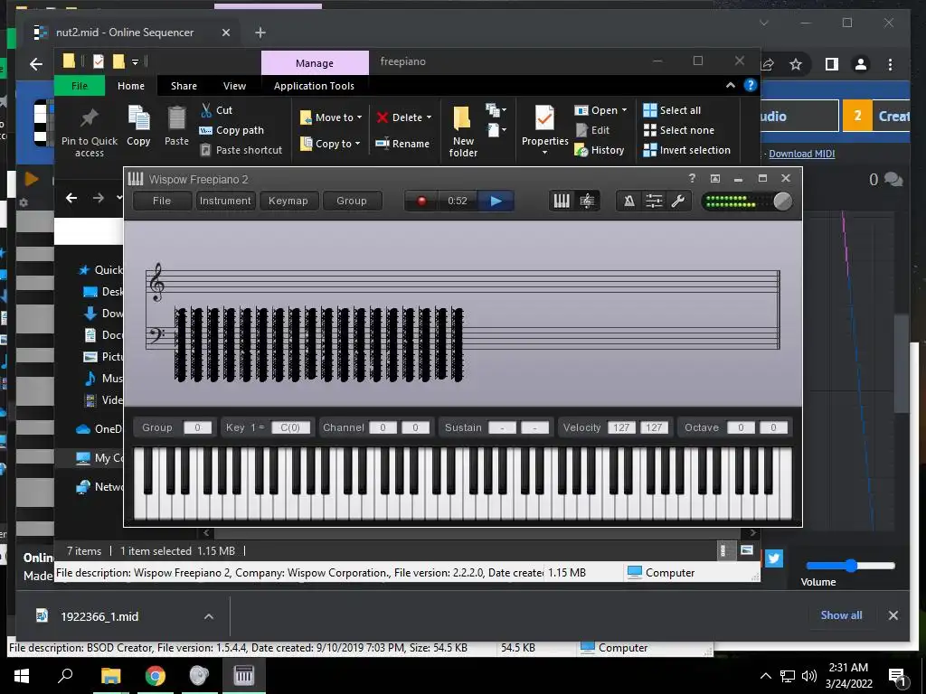Click the Download MIDI link
The image size is (926, 694).
pos(802,154)
